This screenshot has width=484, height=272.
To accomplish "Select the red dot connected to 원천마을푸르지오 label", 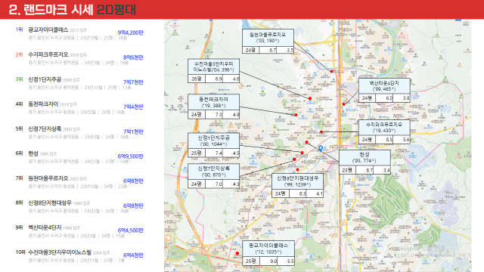I will click(331, 71).
